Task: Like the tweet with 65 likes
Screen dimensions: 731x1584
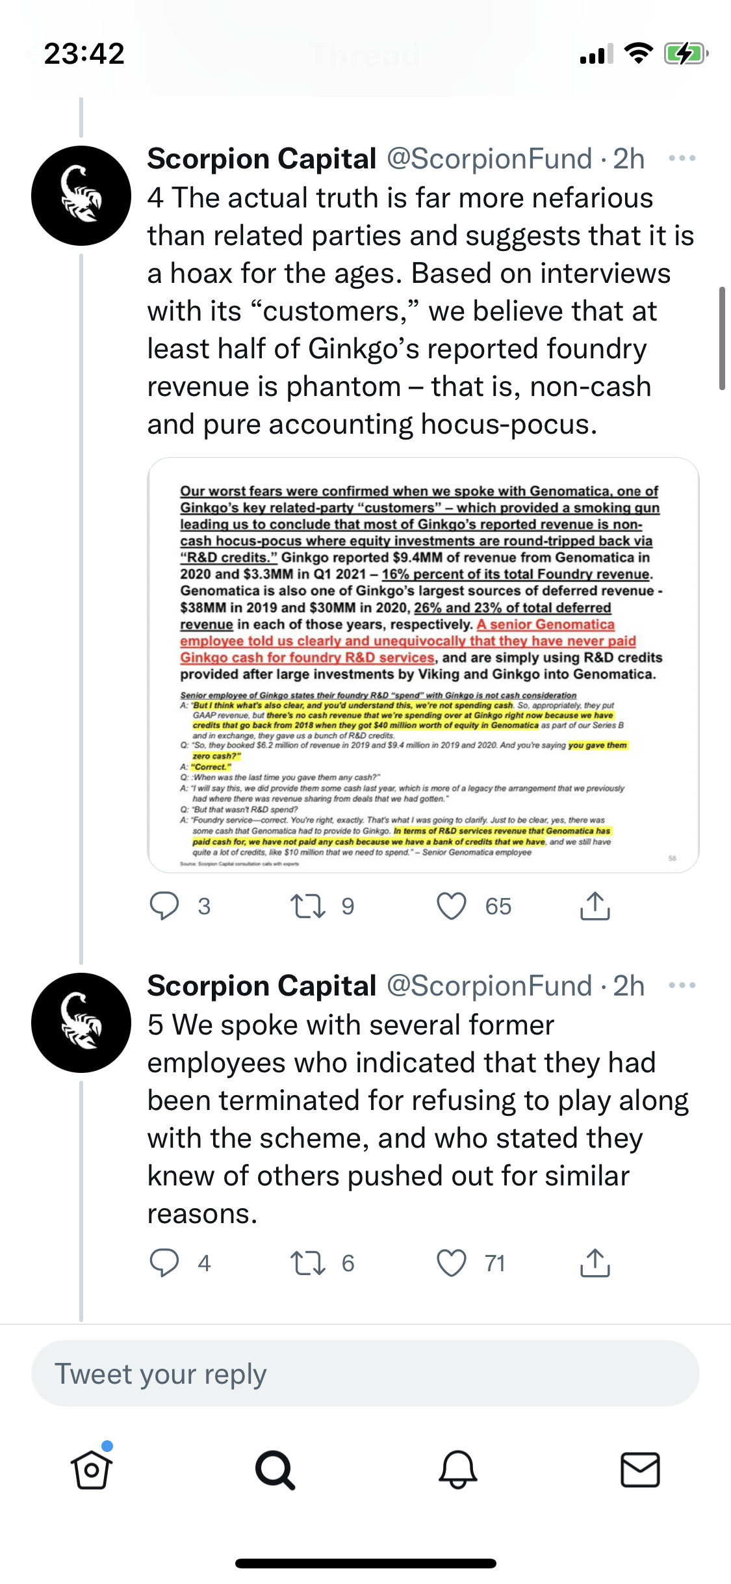Action: [452, 906]
